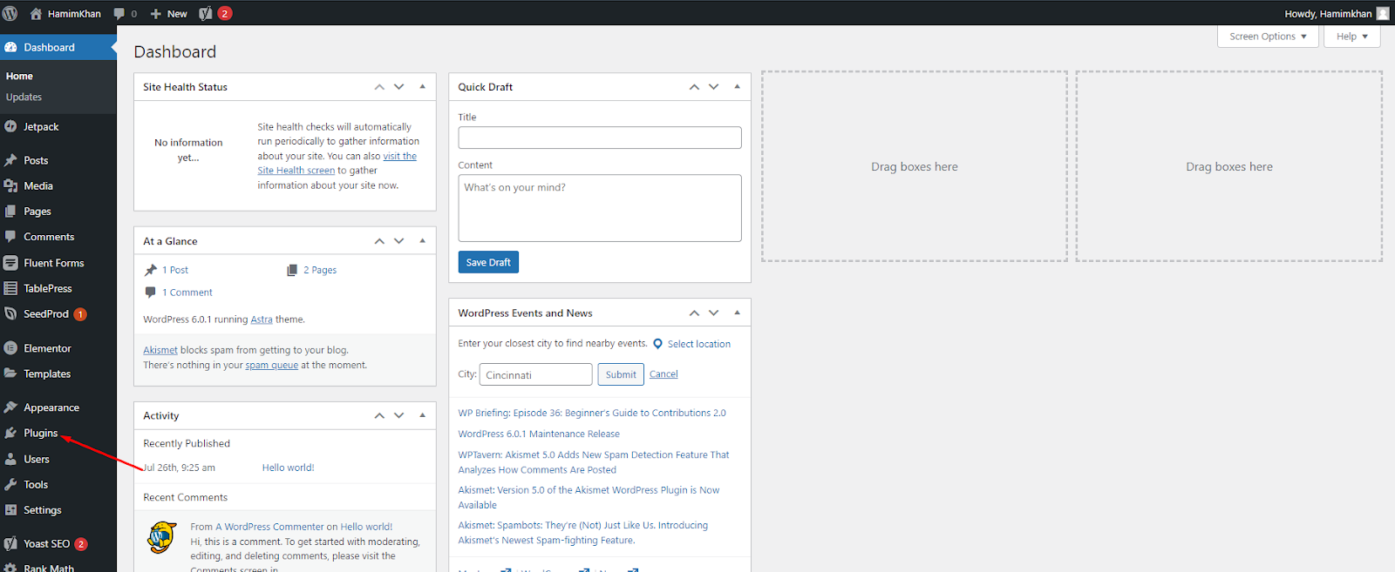Open the Screen Options dropdown
This screenshot has width=1395, height=572.
click(x=1268, y=37)
